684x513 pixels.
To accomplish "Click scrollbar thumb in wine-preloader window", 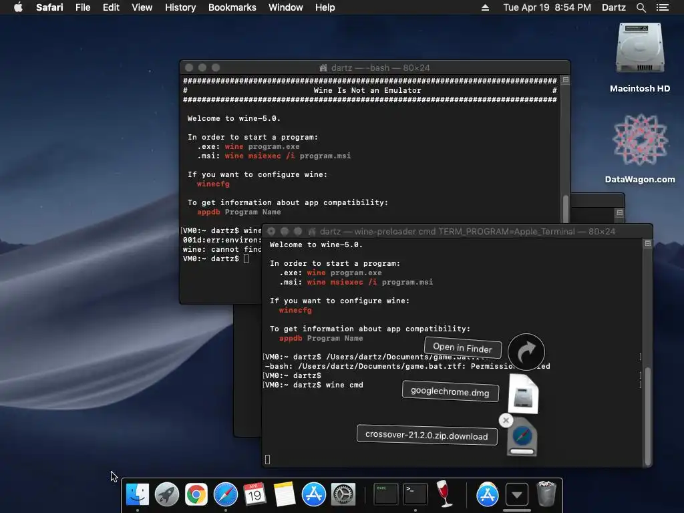I will click(648, 417).
